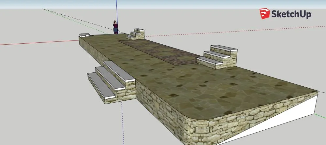Select the human scale figure

(x=115, y=27)
